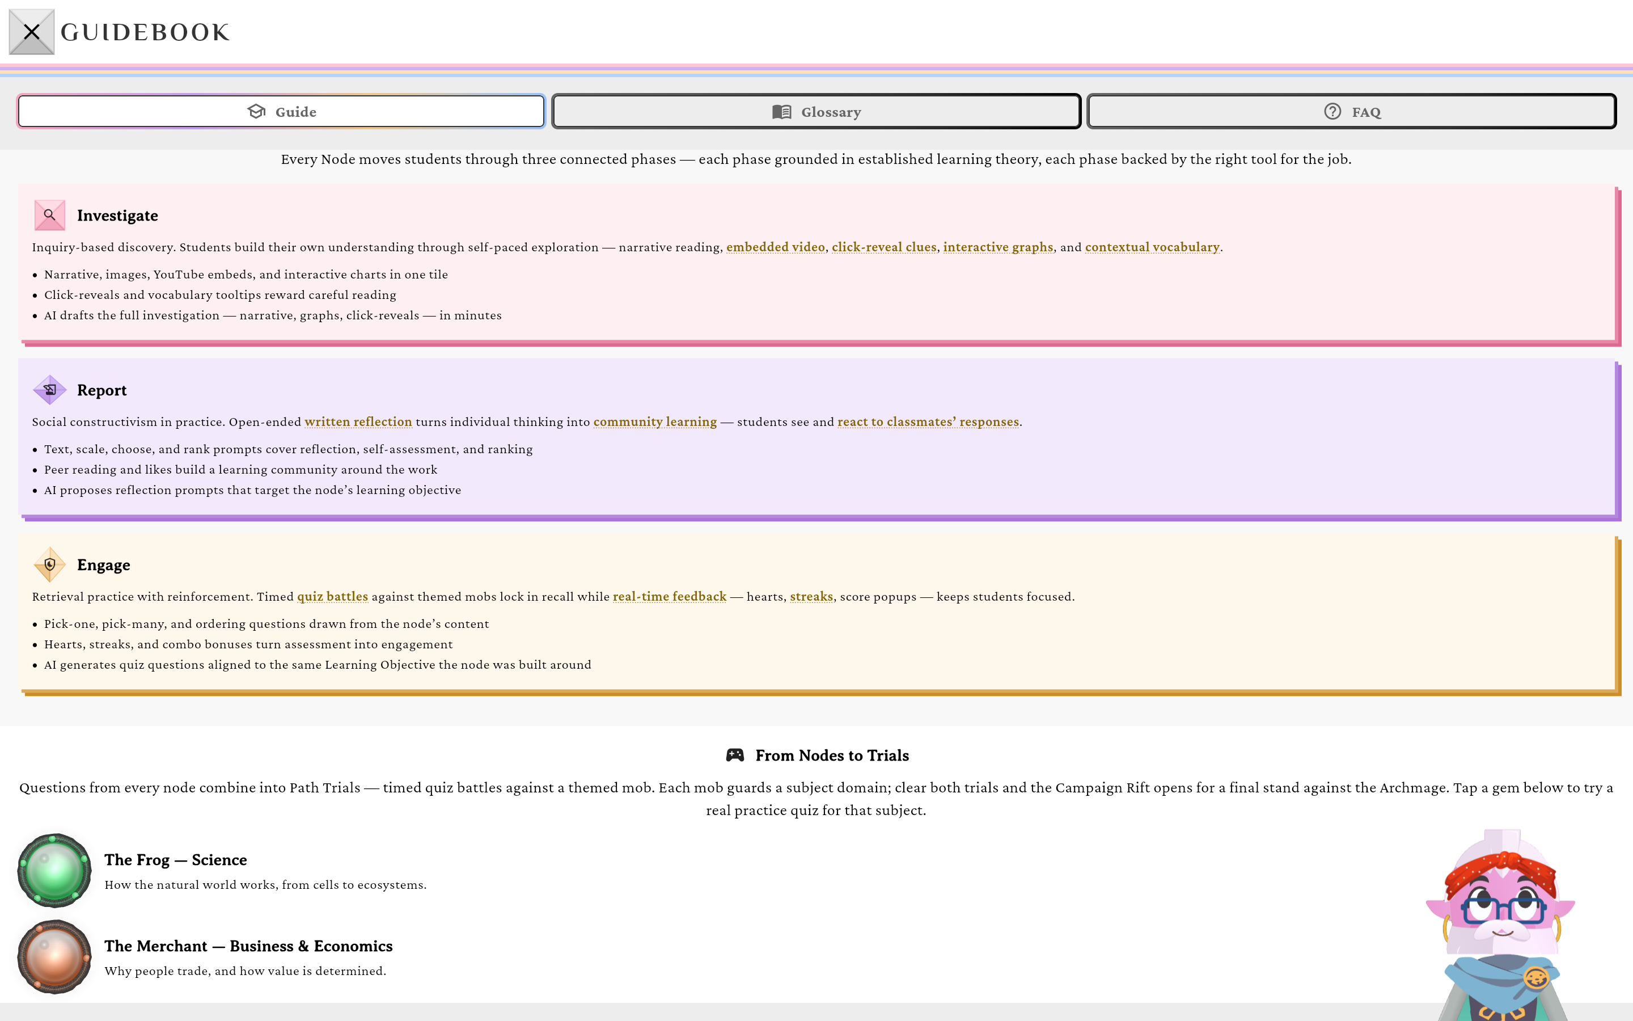Viewport: 1633px width, 1021px height.
Task: Open the 'react to classmates' responses' link
Action: click(928, 422)
